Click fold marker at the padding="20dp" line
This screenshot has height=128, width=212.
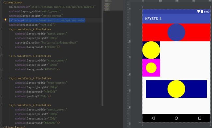click(2, 96)
